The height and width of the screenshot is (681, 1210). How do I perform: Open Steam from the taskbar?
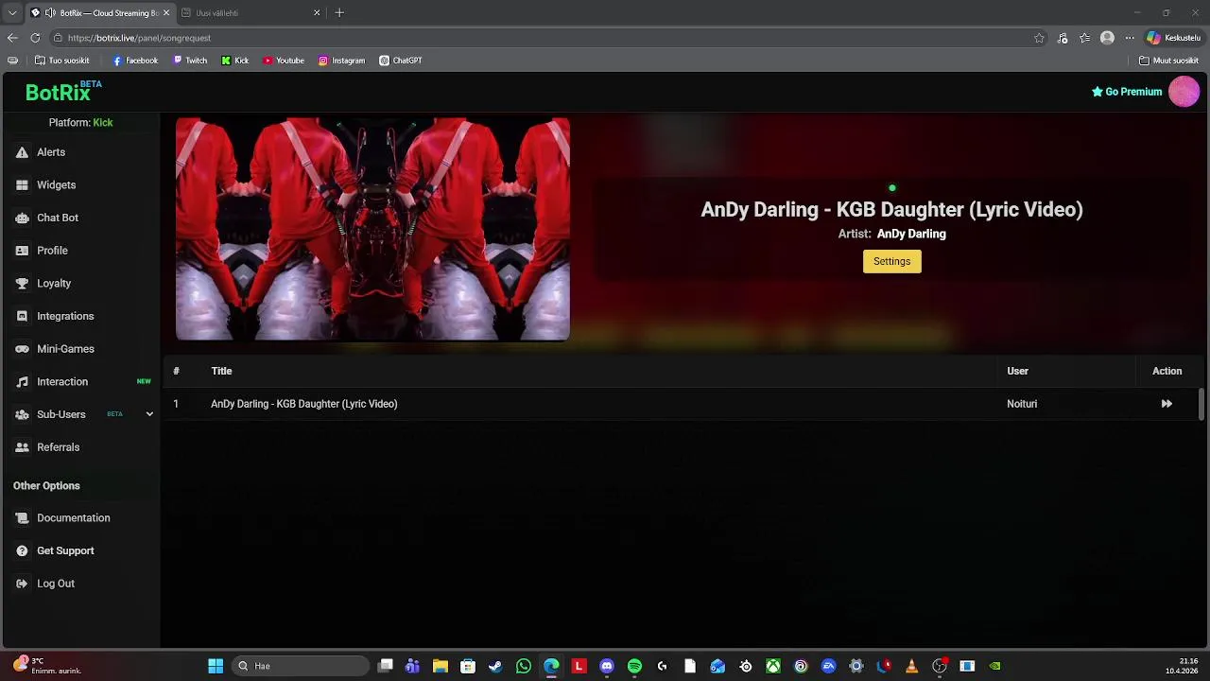[x=495, y=666]
